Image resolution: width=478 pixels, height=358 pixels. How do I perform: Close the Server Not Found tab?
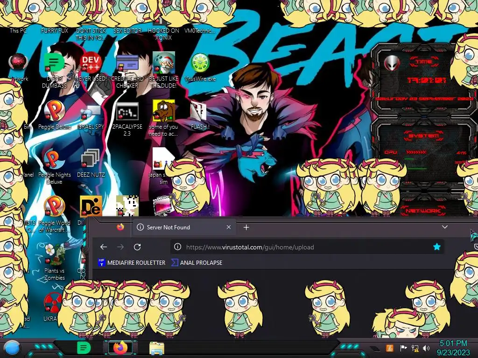point(229,227)
